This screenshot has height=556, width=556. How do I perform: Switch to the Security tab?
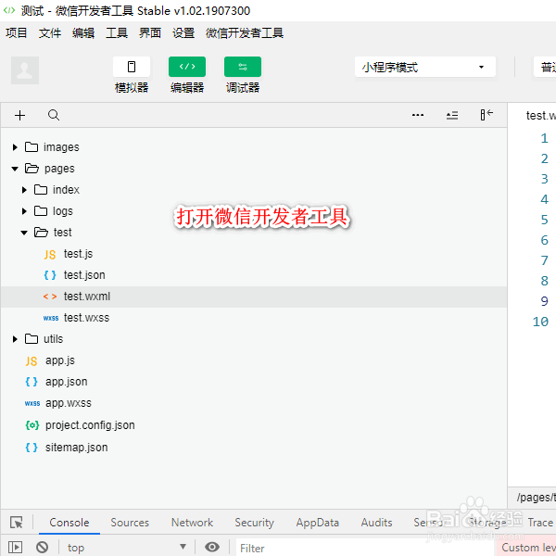tap(254, 523)
